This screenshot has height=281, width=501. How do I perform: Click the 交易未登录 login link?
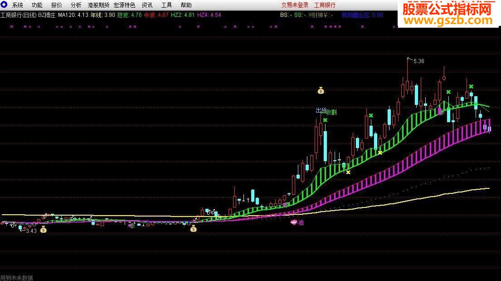tap(295, 5)
